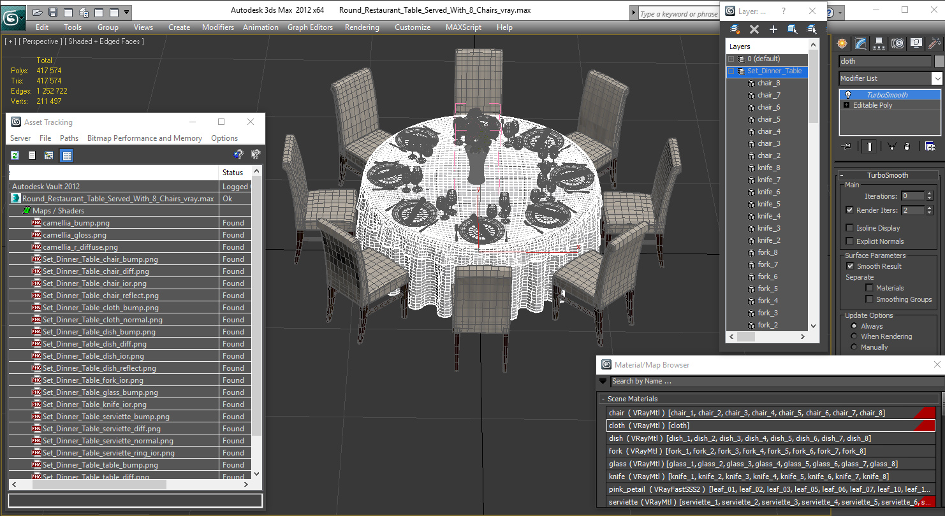The height and width of the screenshot is (516, 945).
Task: Enable the Explicit Normals checkbox
Action: tap(849, 241)
